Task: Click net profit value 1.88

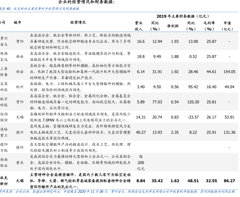Action: (175, 57)
